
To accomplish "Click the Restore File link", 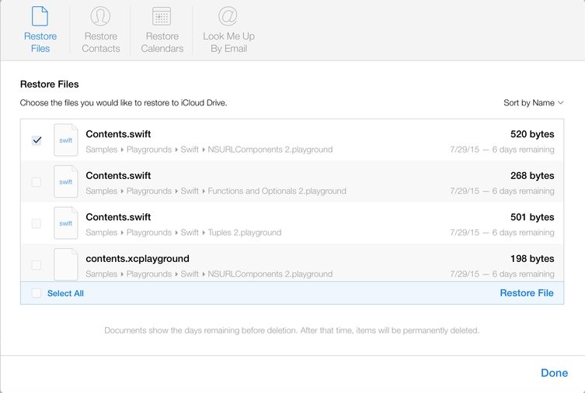I will point(527,293).
